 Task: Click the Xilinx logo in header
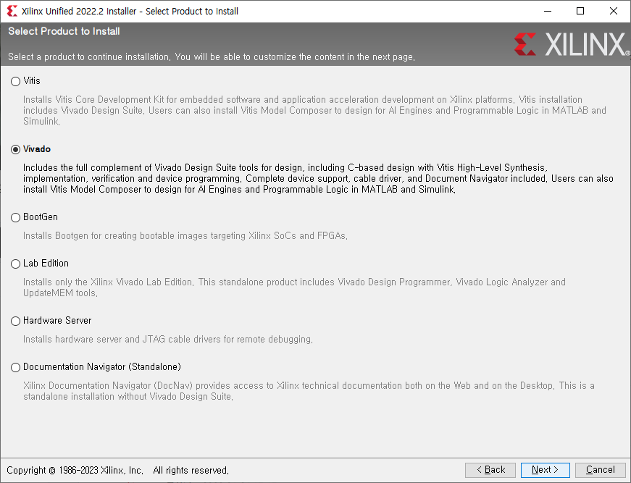[572, 44]
